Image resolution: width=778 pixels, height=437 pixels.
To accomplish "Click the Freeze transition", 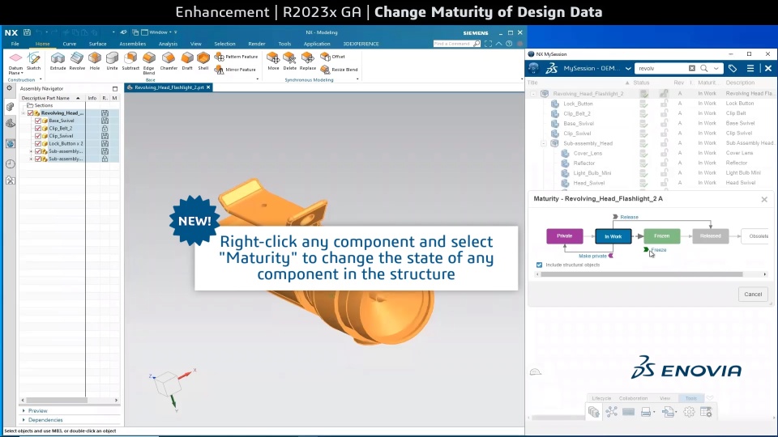I will (x=655, y=250).
